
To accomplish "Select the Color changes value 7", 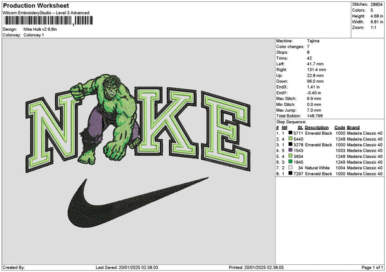I will (x=308, y=47).
